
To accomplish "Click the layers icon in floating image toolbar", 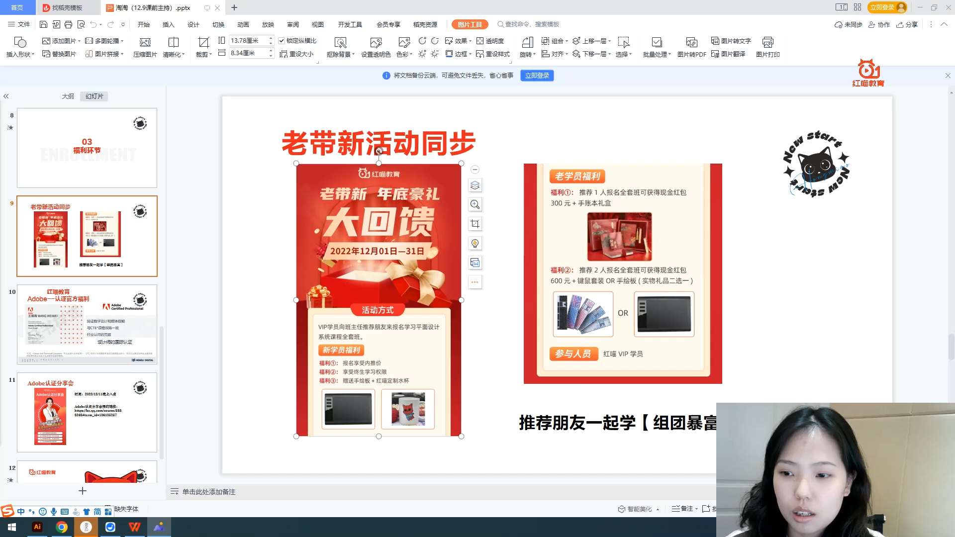I will [x=475, y=185].
